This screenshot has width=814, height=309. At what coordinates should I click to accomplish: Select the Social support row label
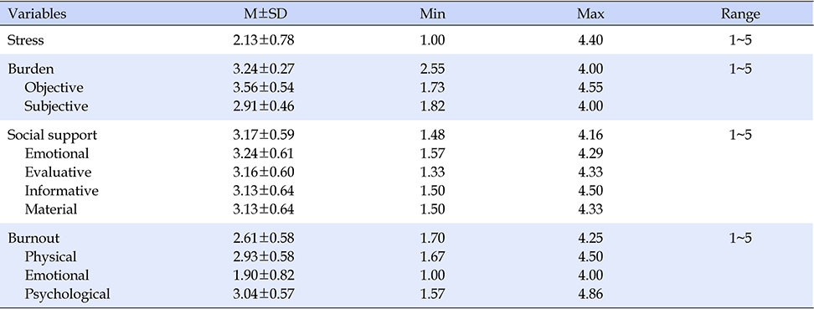[52, 135]
